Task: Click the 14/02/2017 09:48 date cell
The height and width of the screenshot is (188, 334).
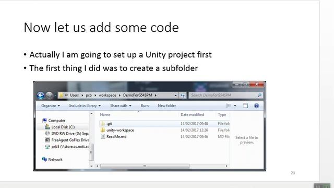Action: pyautogui.click(x=194, y=124)
